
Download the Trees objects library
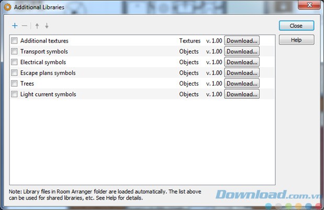(x=242, y=83)
